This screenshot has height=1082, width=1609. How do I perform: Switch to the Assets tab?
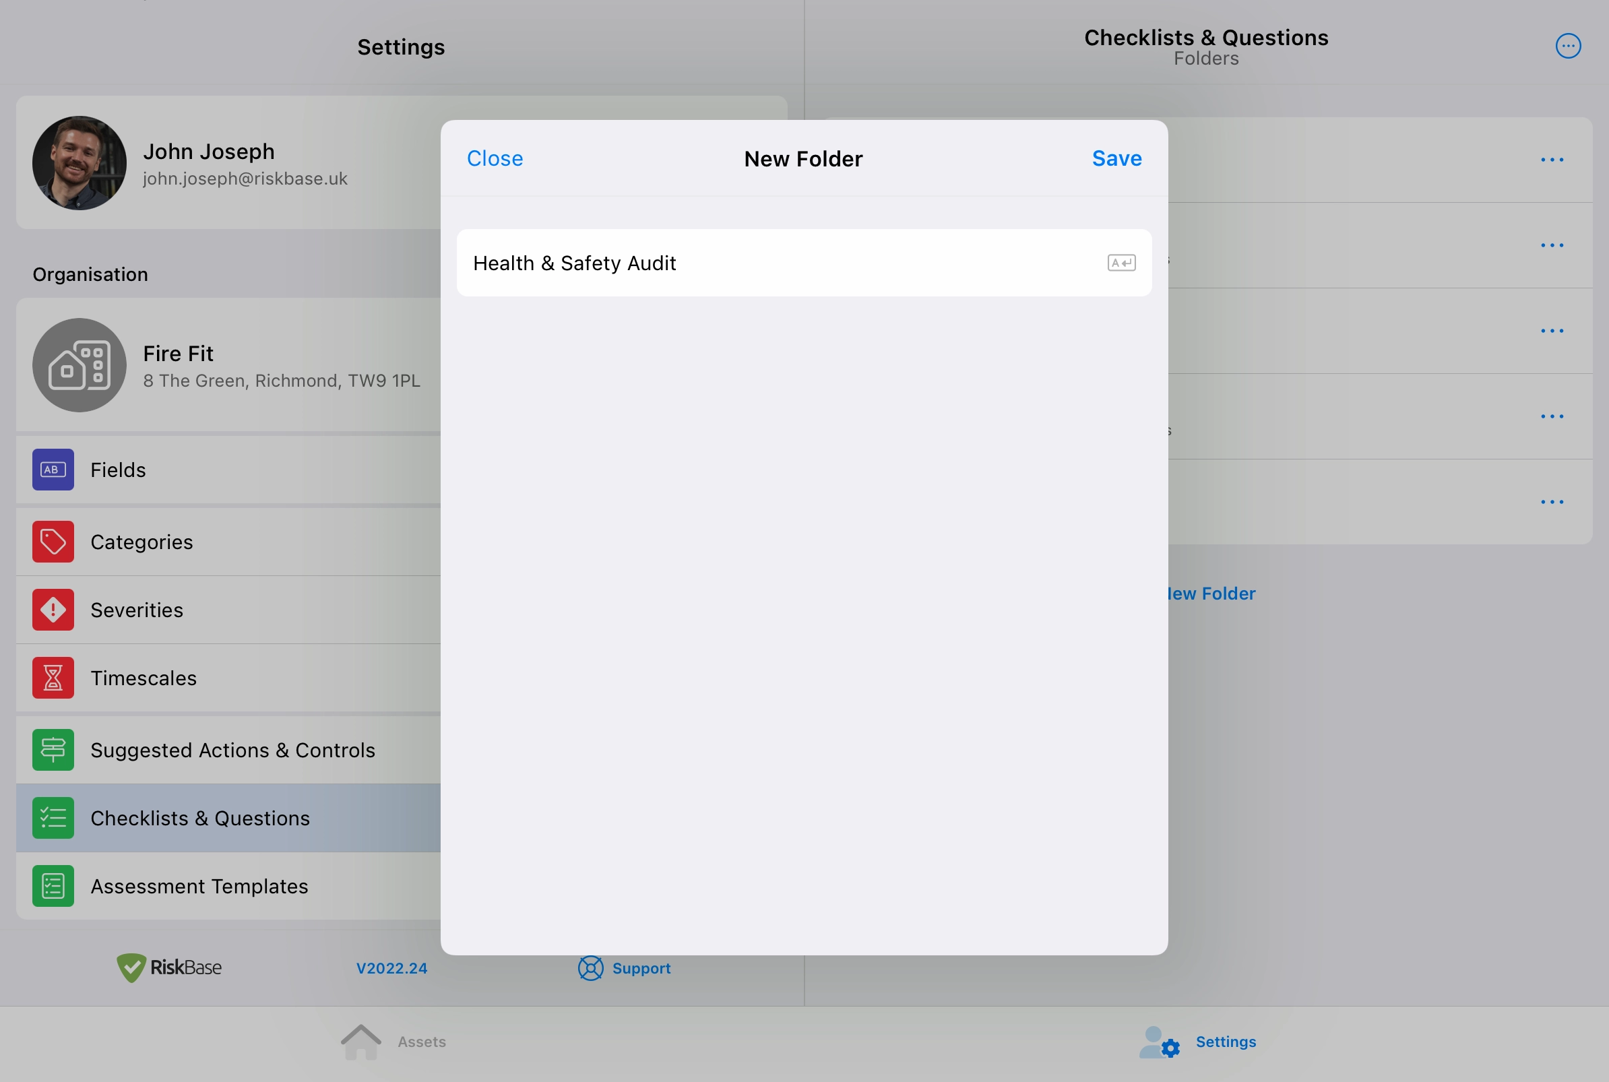(x=393, y=1042)
